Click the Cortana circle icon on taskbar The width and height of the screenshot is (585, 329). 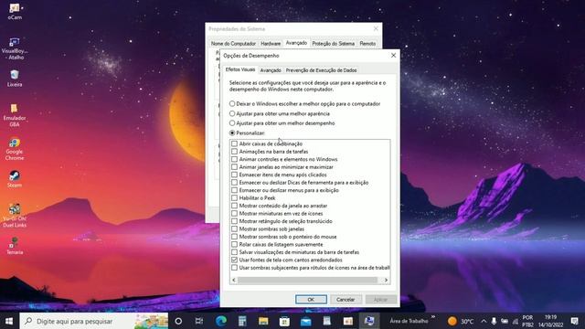point(178,321)
